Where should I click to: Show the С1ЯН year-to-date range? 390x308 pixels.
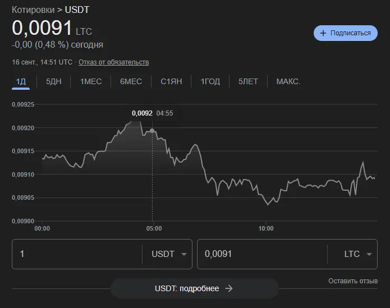(171, 81)
